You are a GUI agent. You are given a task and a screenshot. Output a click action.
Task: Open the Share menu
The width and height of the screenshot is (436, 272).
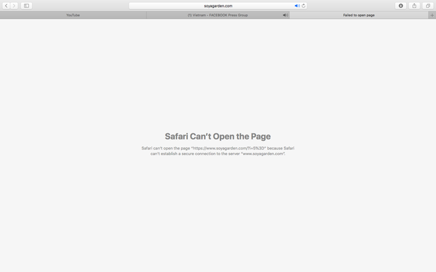(414, 5)
